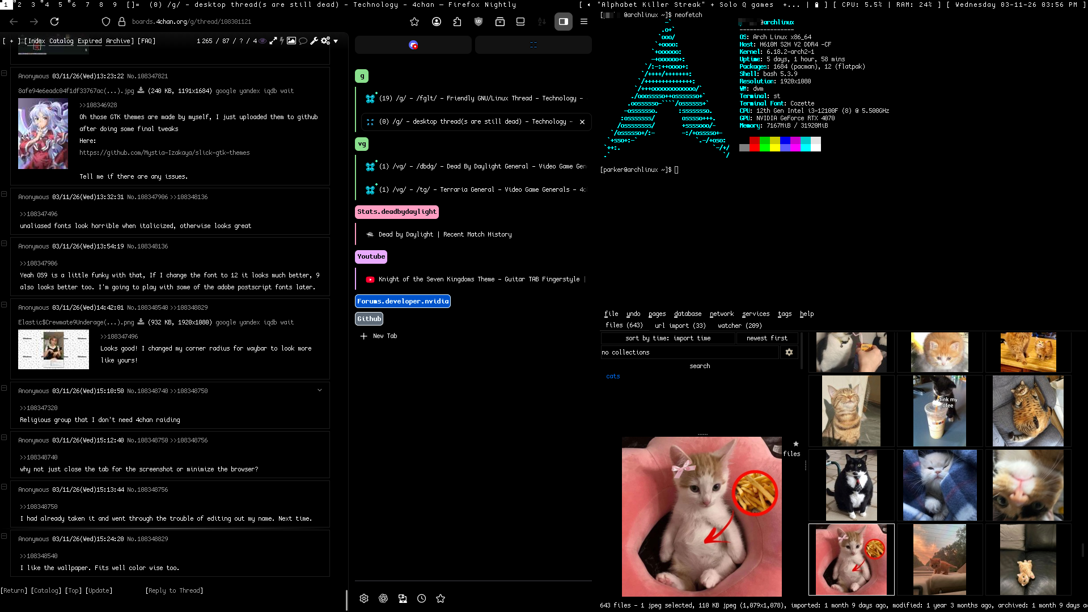Hide post No.108347906

[x=4, y=194]
